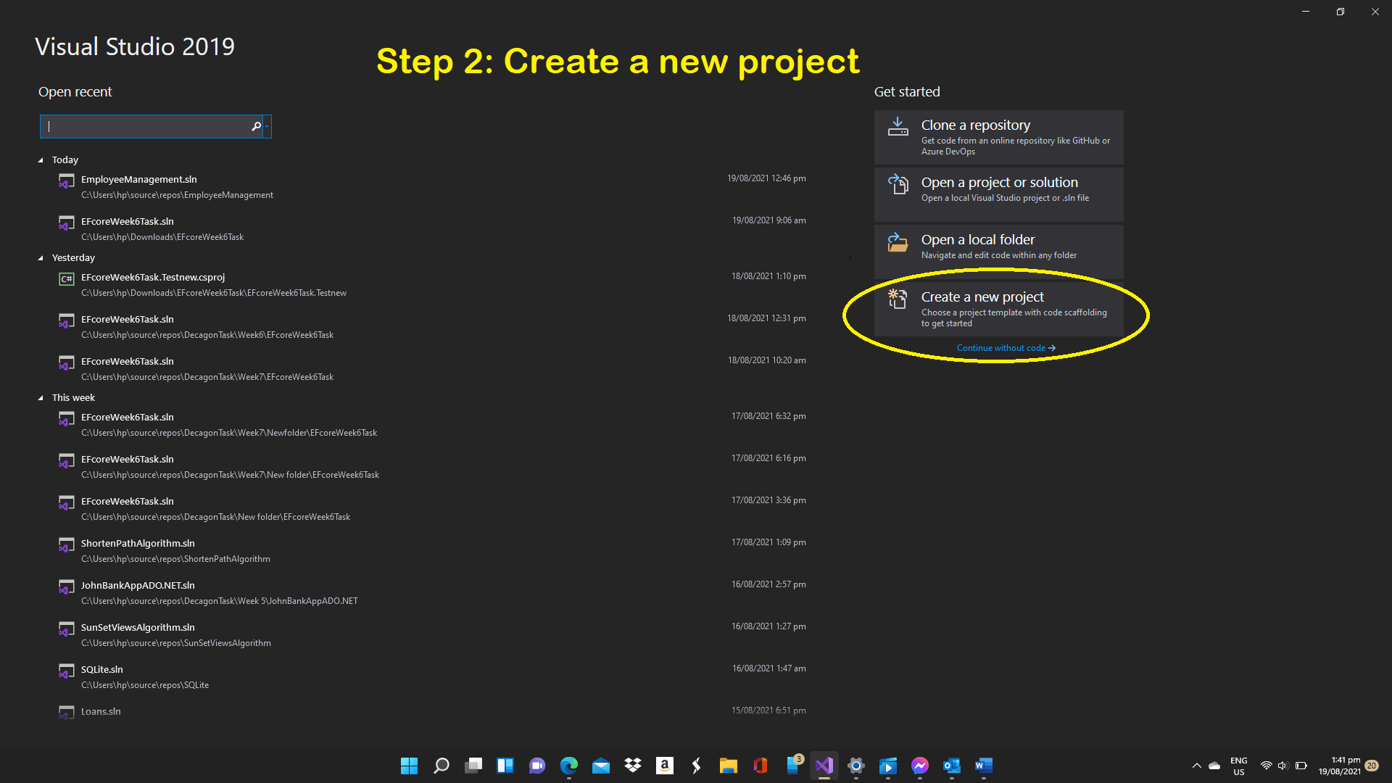This screenshot has height=783, width=1392.
Task: Collapse the Yesterday group
Action: point(42,257)
